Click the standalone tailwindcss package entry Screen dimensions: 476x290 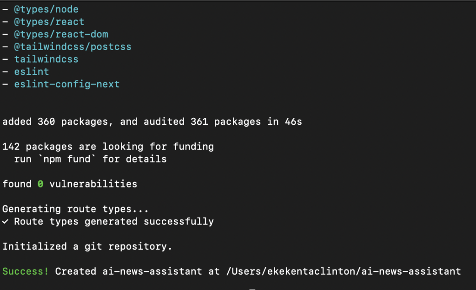pos(46,59)
